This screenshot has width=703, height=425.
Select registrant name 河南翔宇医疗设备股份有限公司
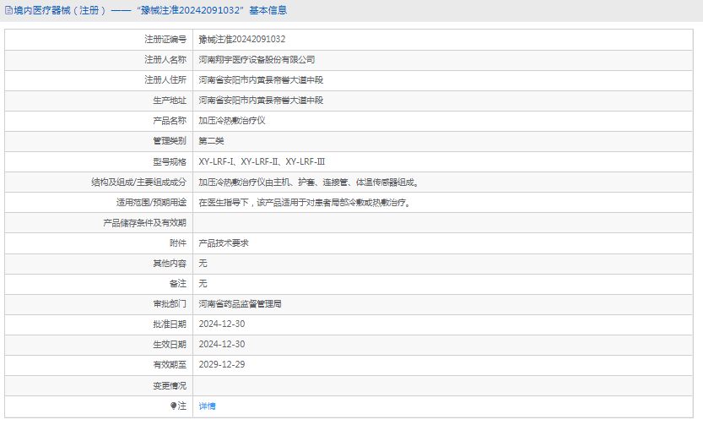(x=257, y=60)
